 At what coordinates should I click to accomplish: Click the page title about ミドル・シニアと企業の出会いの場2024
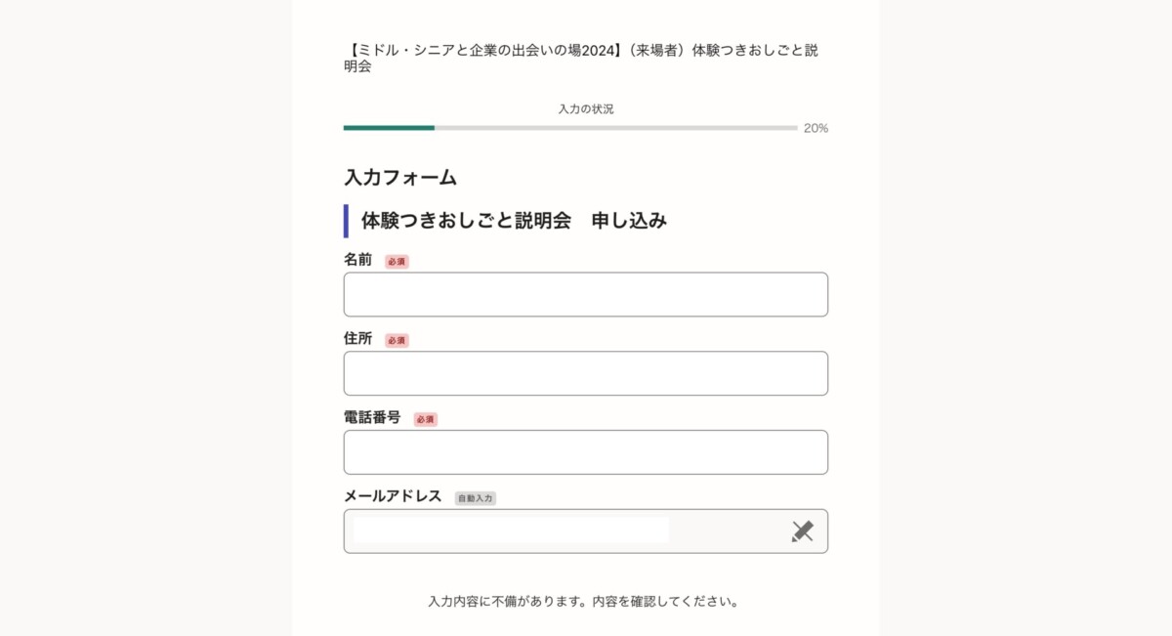pyautogui.click(x=580, y=58)
